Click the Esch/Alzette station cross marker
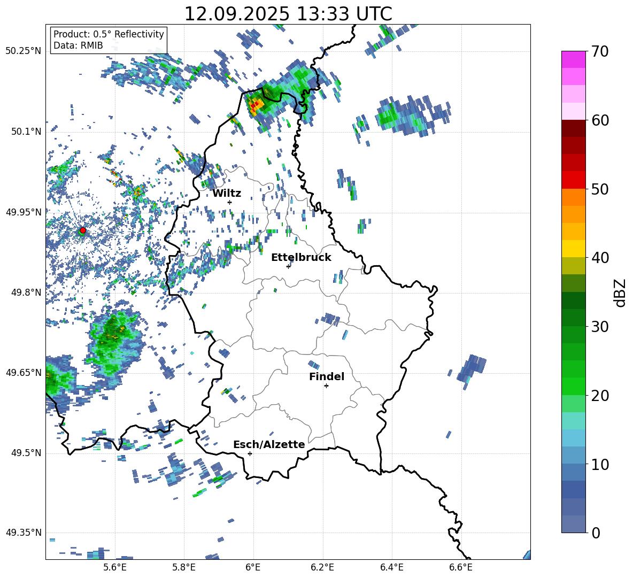The height and width of the screenshot is (578, 633). tap(250, 453)
